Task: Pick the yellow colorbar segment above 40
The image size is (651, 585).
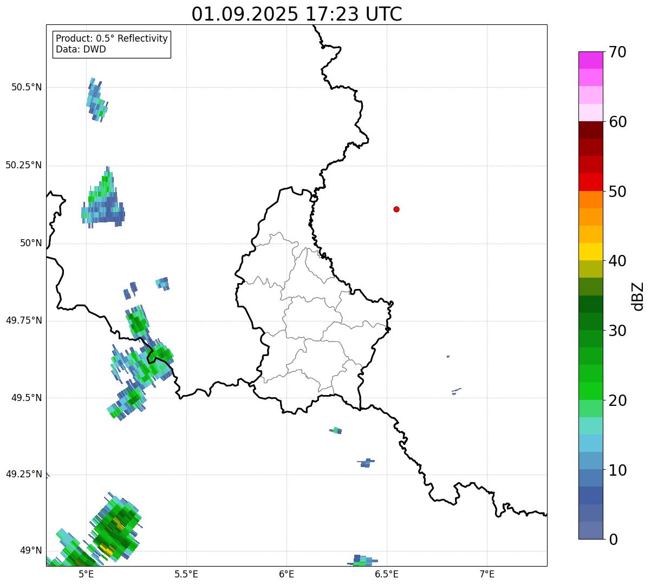Action: click(x=590, y=252)
